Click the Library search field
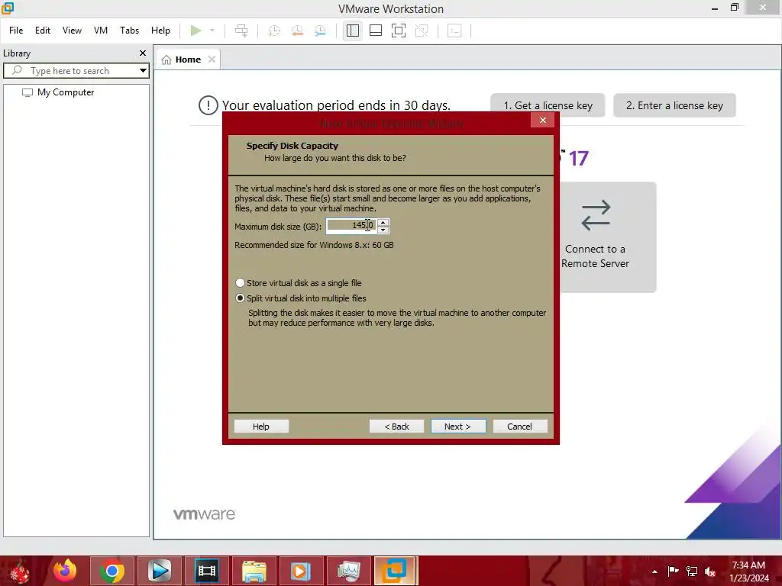This screenshot has height=586, width=782. [x=71, y=71]
